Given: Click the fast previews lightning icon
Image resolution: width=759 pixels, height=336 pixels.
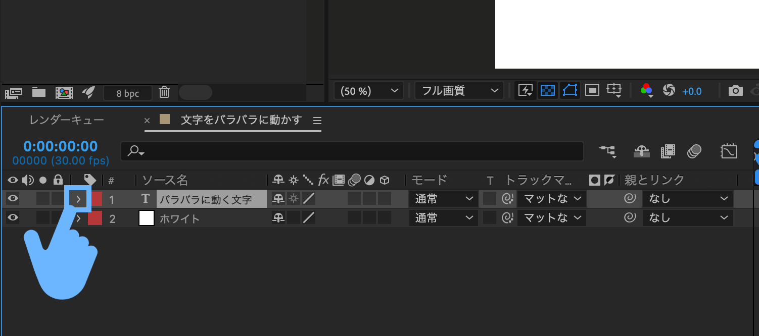Looking at the screenshot, I should [x=526, y=91].
